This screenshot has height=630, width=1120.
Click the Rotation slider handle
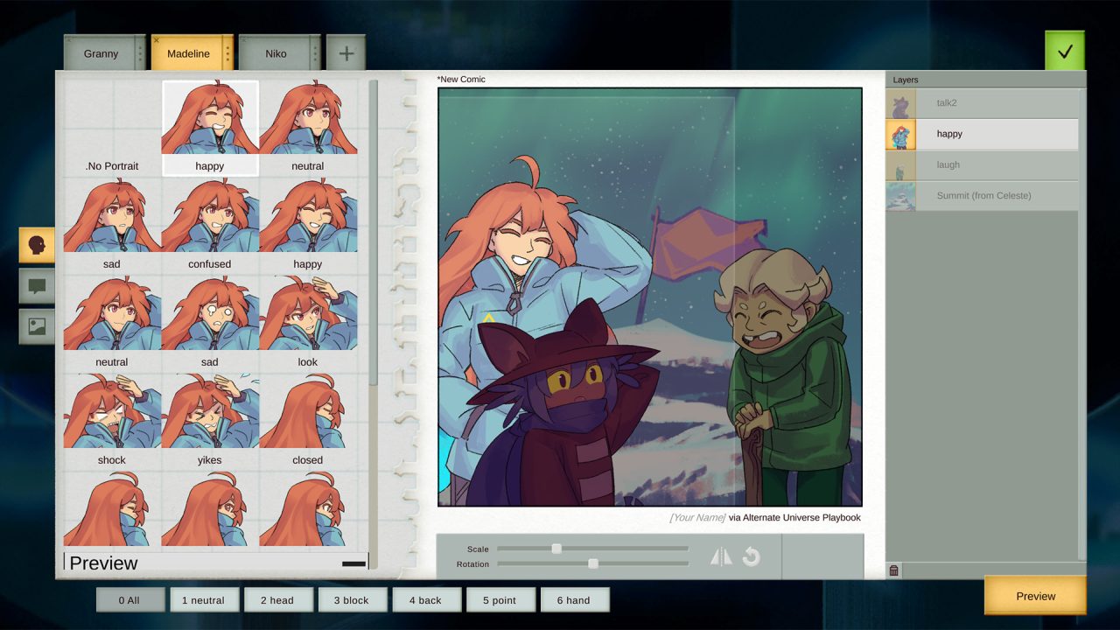pyautogui.click(x=593, y=563)
